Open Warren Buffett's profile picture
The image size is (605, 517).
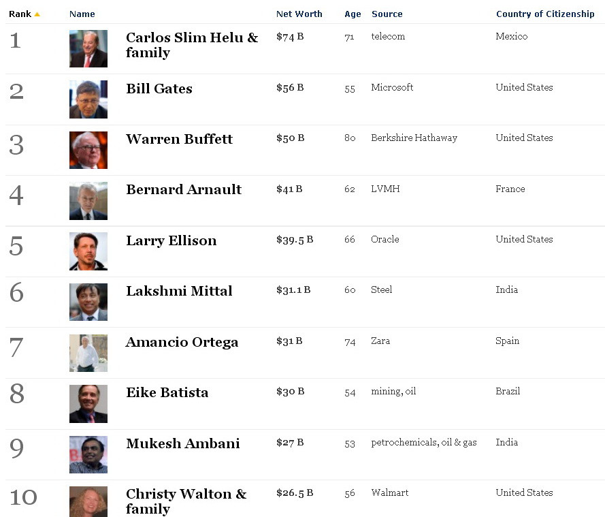(x=88, y=150)
